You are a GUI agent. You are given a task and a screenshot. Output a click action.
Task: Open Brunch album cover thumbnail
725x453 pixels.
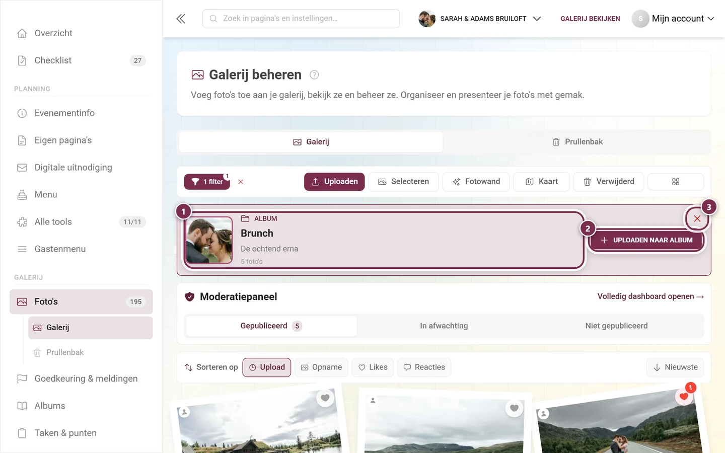tap(209, 240)
